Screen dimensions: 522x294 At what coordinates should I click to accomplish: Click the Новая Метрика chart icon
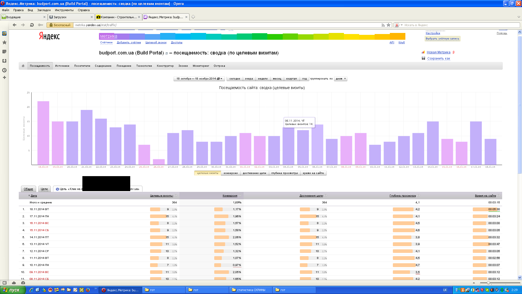423,52
